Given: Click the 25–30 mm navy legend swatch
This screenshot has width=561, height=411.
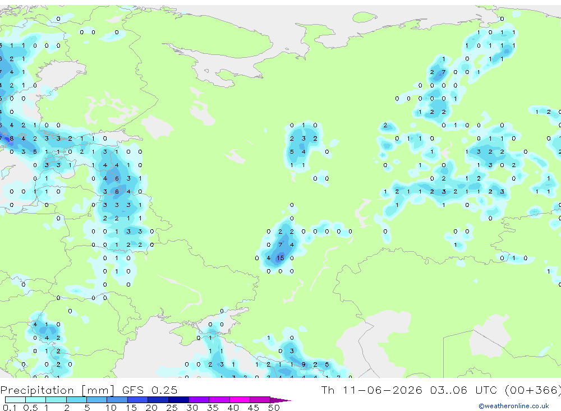Looking at the screenshot, I should click(x=178, y=400).
